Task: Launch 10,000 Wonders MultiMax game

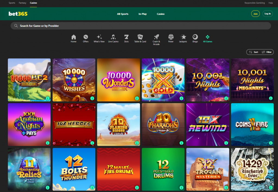Action: (118, 80)
